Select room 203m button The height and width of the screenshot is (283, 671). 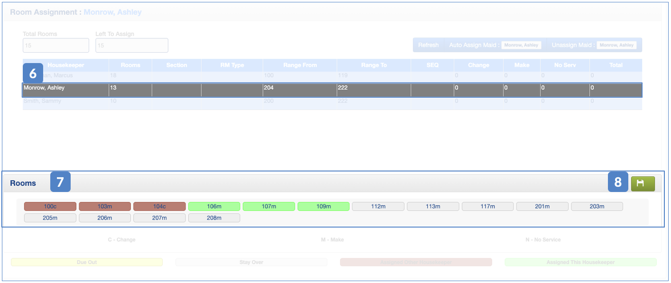point(597,206)
